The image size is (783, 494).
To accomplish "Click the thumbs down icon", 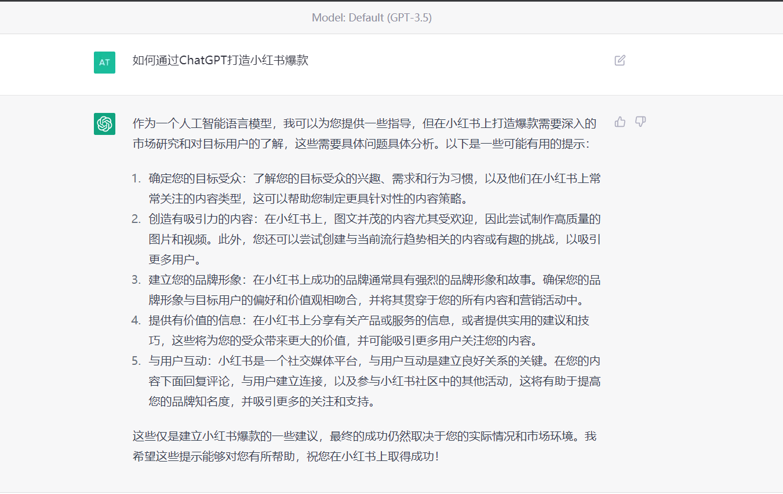I will (640, 122).
